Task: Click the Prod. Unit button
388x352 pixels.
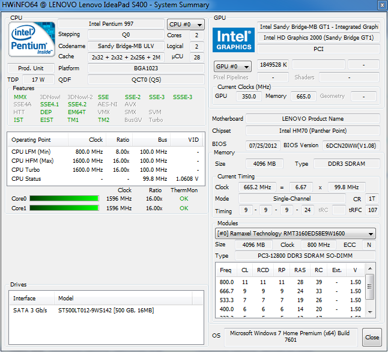Action: point(31,68)
